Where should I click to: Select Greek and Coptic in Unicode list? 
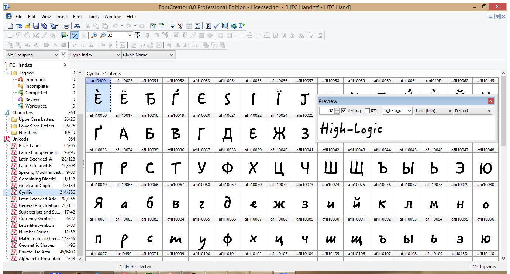click(35, 186)
